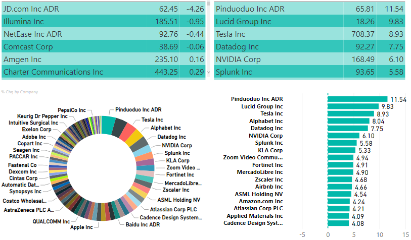Click the -4.26 change value
This screenshot has width=411, height=240.
coord(195,9)
